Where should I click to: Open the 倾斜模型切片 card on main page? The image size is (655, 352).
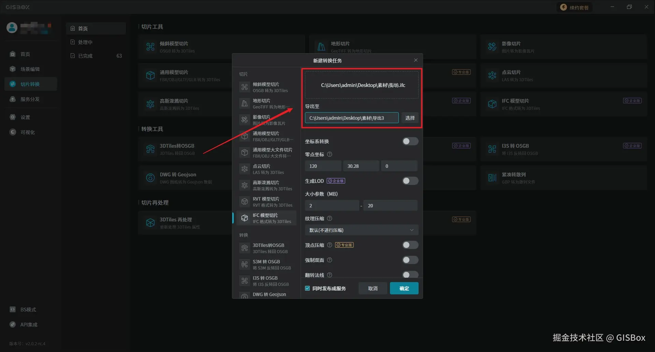221,47
